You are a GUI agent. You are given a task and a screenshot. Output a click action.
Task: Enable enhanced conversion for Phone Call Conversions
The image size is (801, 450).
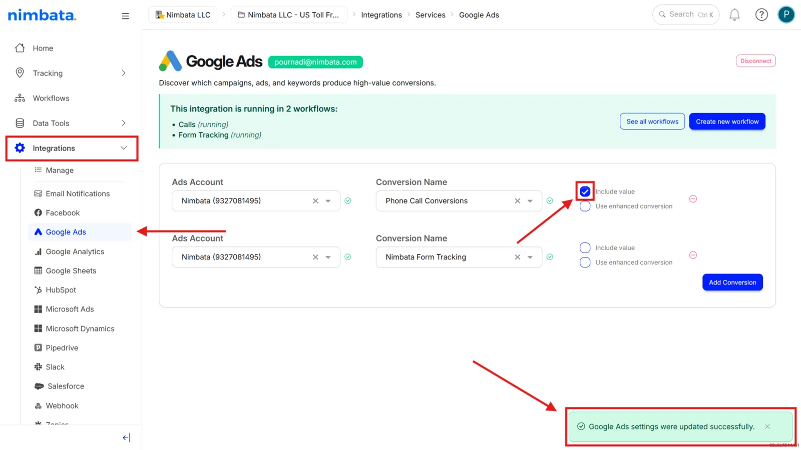[585, 206]
